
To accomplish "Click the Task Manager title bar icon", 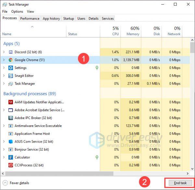I will pos(5,5).
